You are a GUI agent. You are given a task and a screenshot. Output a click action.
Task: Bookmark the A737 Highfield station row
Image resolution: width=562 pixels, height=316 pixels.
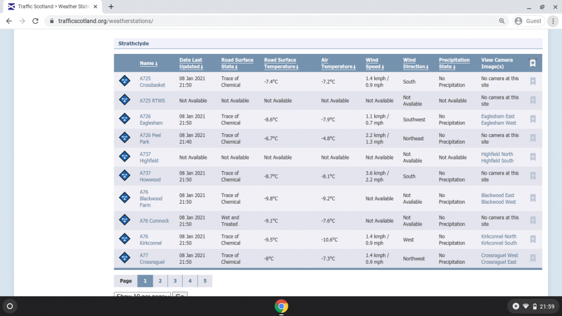533,157
